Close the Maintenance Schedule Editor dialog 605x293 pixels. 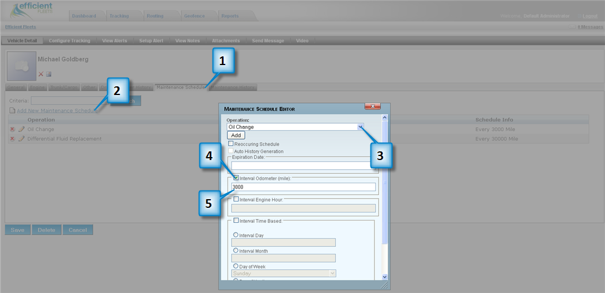(x=372, y=106)
